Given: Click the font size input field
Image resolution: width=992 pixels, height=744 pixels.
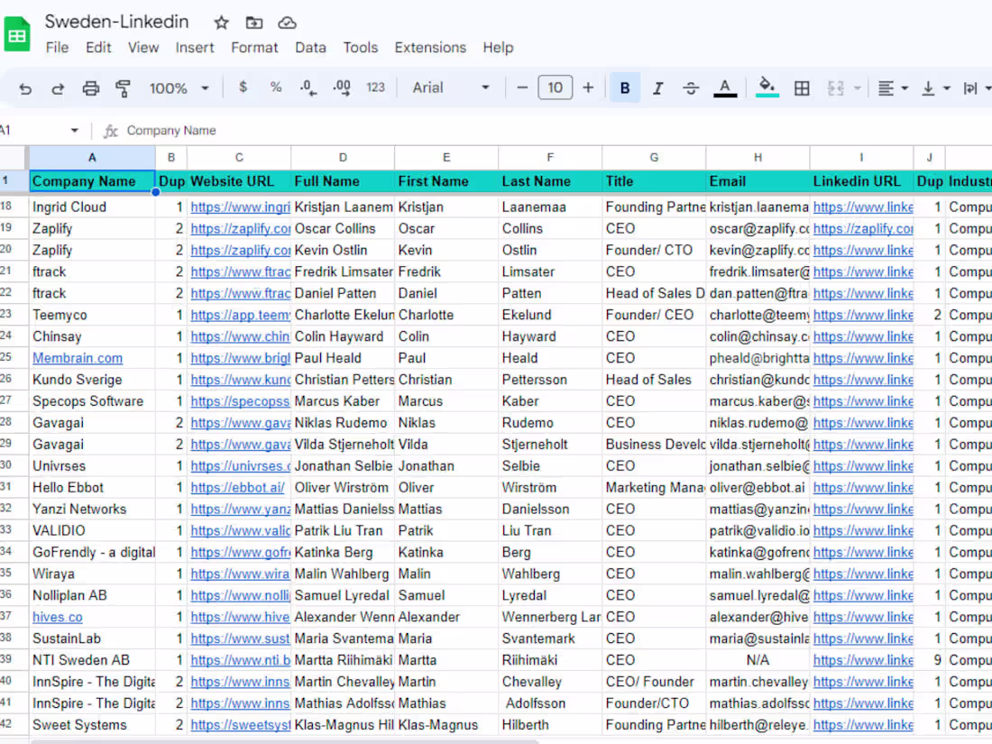Looking at the screenshot, I should coord(555,87).
